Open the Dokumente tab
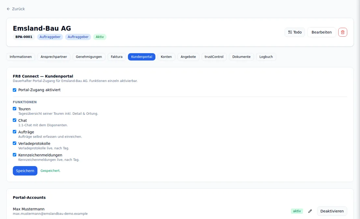The width and height of the screenshot is (360, 219). 241,57
